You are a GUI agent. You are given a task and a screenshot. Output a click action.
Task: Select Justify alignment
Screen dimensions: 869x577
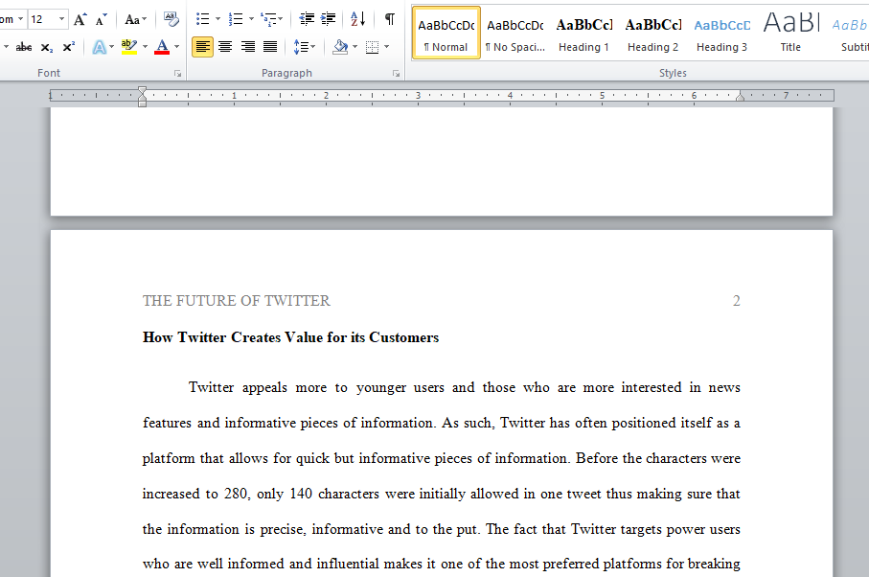click(x=270, y=47)
